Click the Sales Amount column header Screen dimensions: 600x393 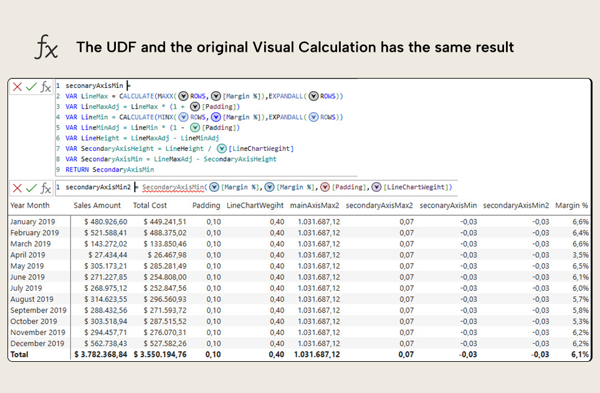pos(97,206)
